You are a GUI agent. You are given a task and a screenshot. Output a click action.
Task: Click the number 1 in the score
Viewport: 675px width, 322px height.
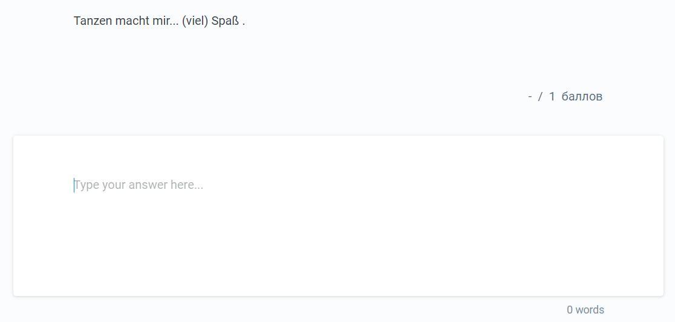[x=552, y=96]
